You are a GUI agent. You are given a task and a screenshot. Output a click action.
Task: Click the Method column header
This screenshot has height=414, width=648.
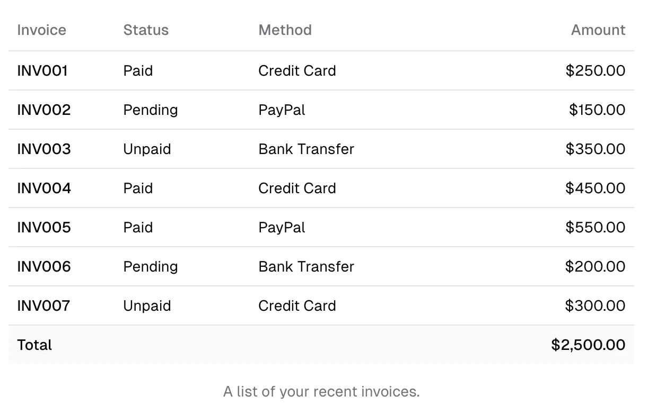285,30
